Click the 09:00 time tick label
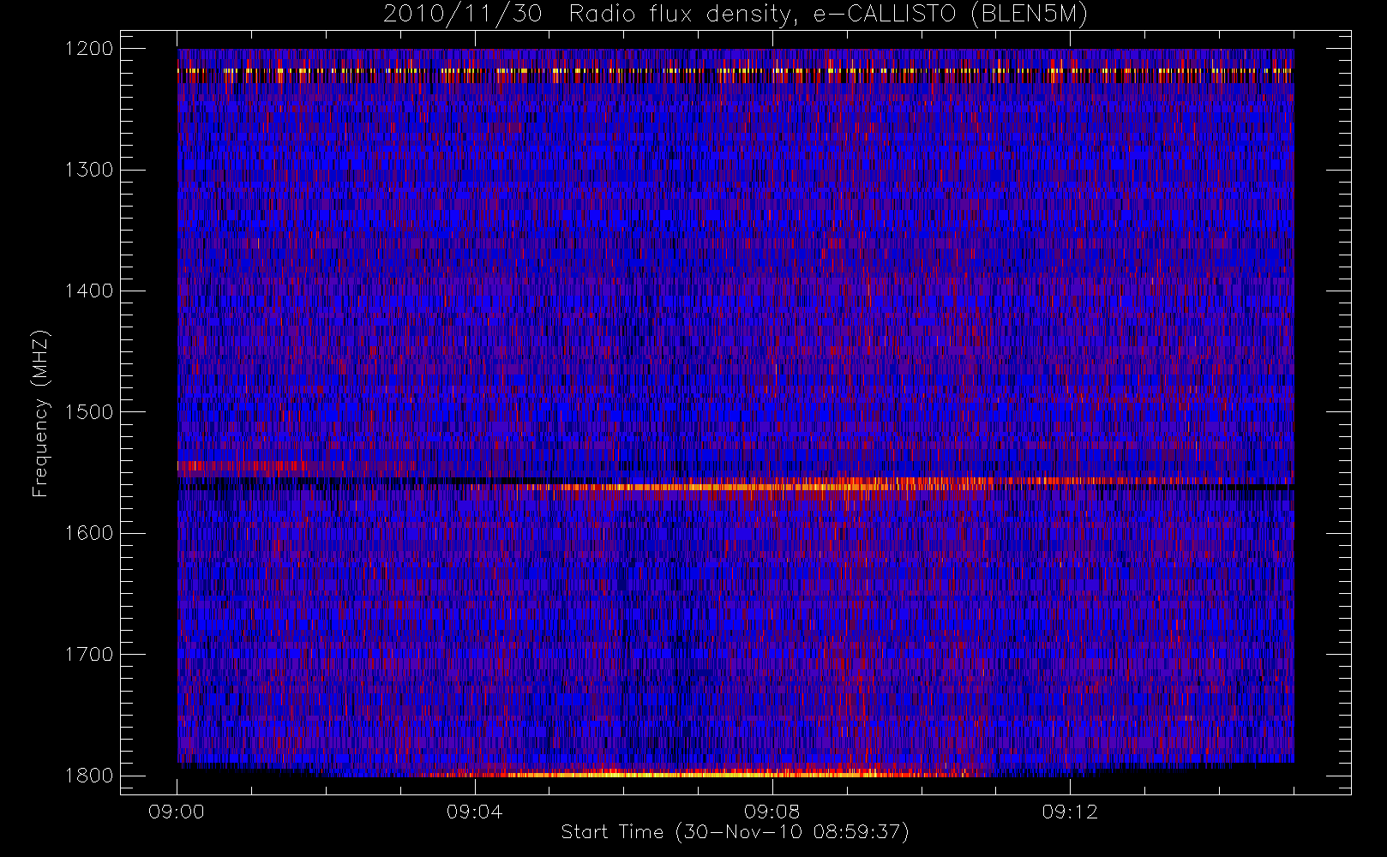 (177, 812)
